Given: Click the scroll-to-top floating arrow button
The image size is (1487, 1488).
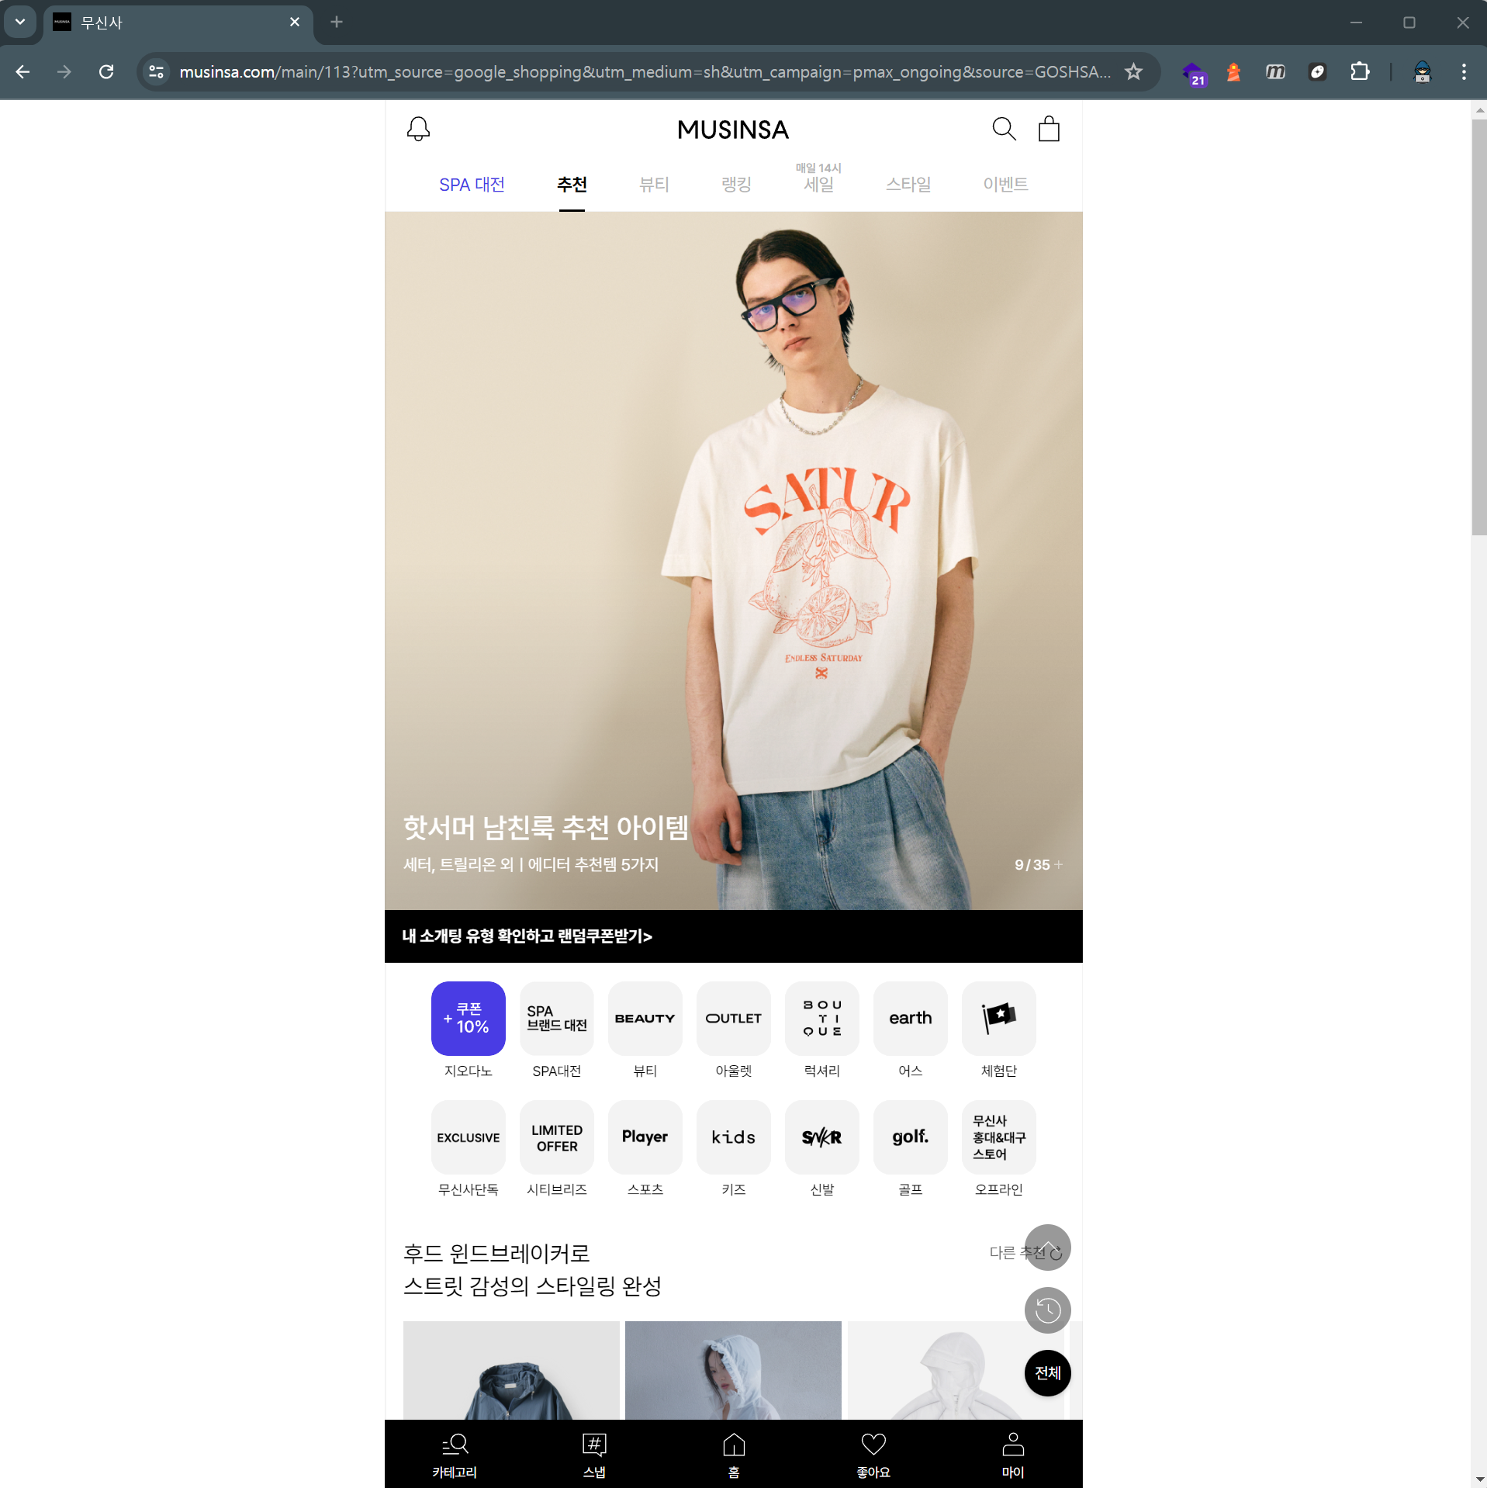Looking at the screenshot, I should pos(1048,1247).
